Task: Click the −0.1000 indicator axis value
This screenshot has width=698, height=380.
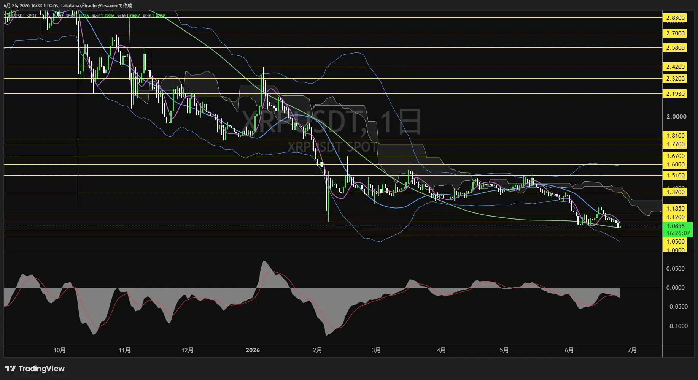Action: 677,326
